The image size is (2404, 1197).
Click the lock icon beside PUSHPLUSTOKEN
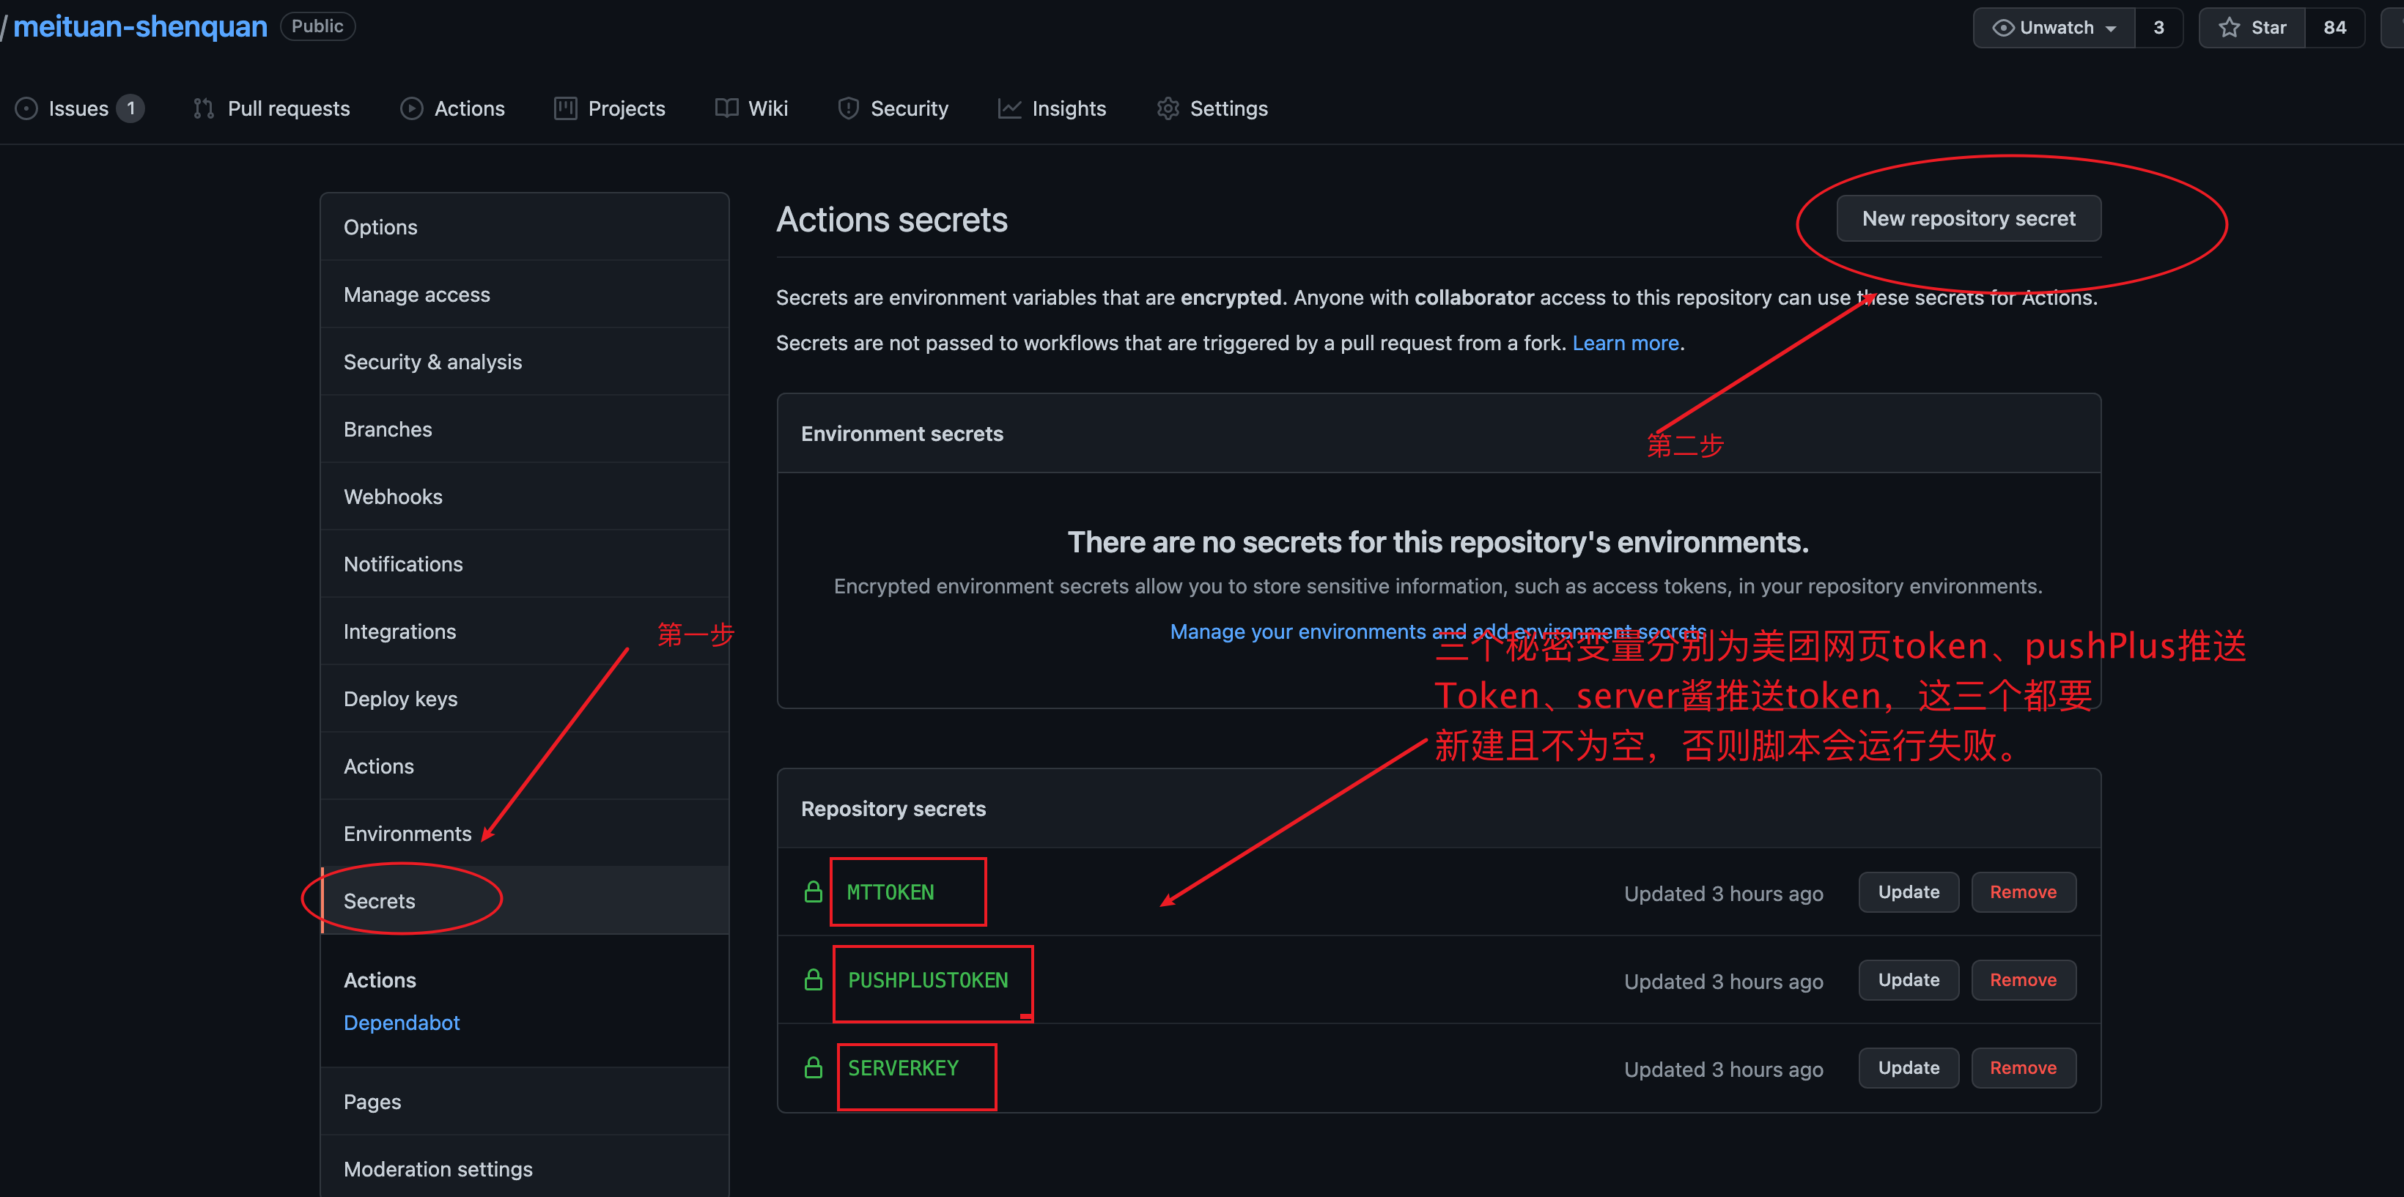tap(813, 979)
